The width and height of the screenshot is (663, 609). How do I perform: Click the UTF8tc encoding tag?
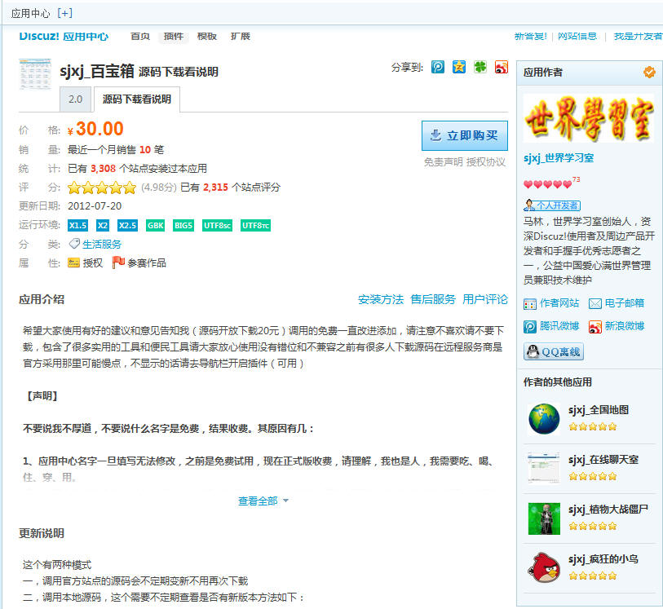(255, 225)
